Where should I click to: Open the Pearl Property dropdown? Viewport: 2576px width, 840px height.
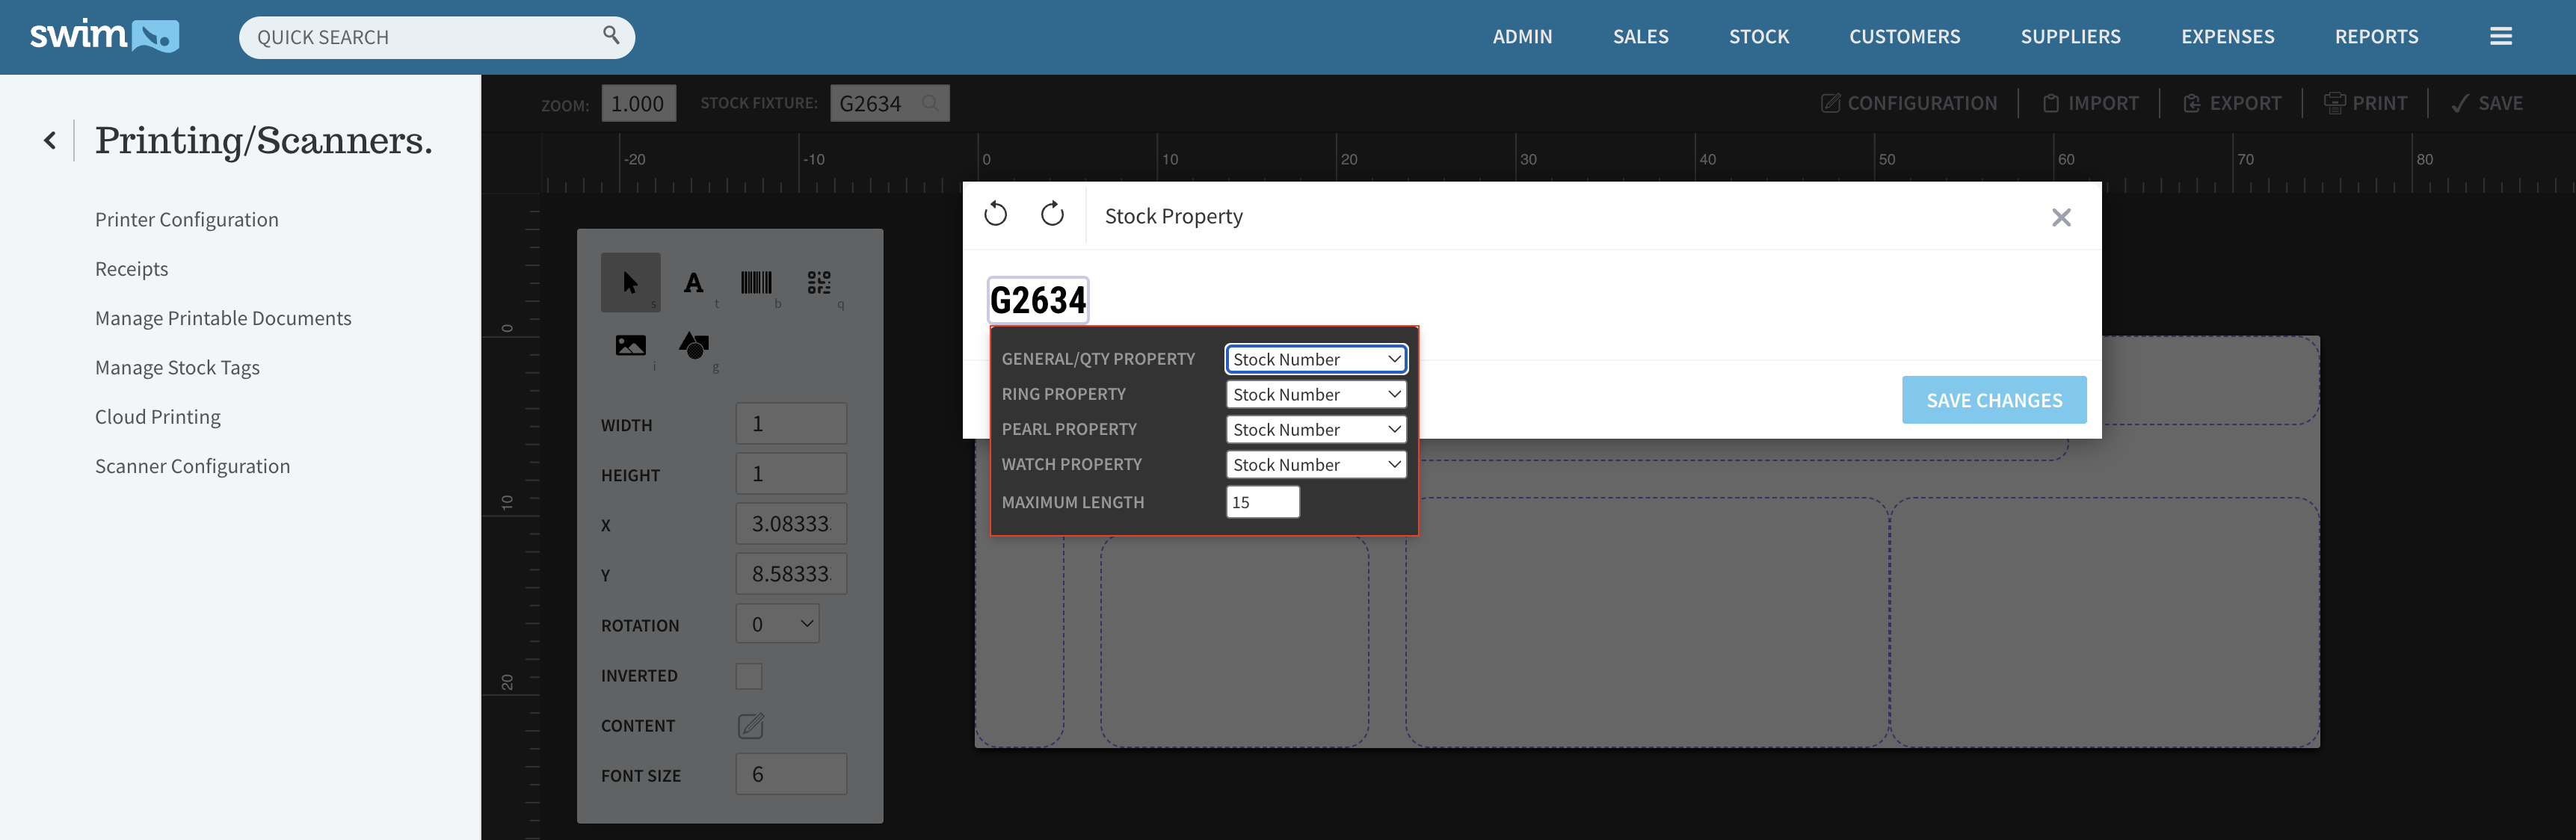point(1316,429)
